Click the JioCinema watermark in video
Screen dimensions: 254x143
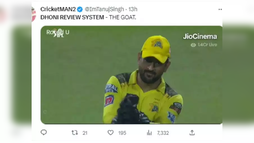pos(200,37)
